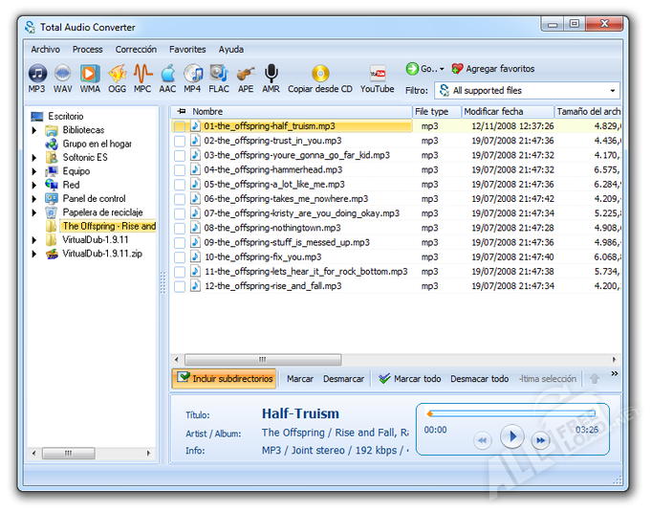Toggle checkbox for 12-the_offspring-rise_and_fall.mp3
This screenshot has height=512, width=651.
pos(180,286)
